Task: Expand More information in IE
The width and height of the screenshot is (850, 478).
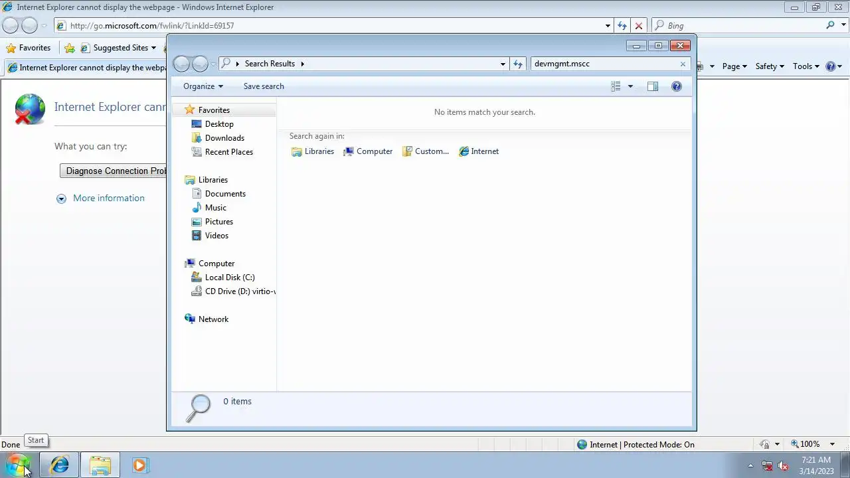Action: tap(100, 199)
